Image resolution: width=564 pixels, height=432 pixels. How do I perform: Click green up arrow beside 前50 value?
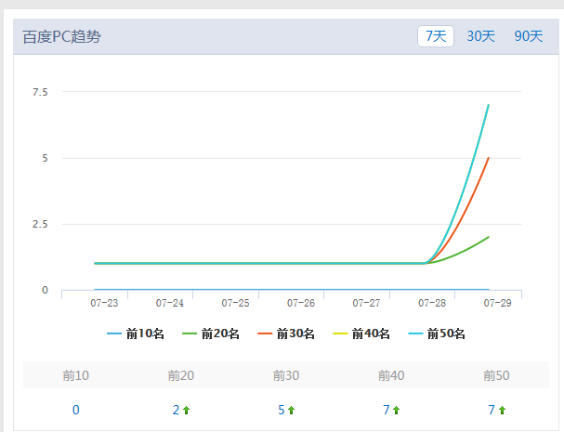(x=502, y=410)
